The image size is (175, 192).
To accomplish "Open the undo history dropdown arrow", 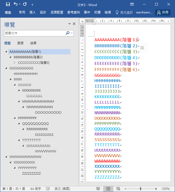I will point(20,4).
